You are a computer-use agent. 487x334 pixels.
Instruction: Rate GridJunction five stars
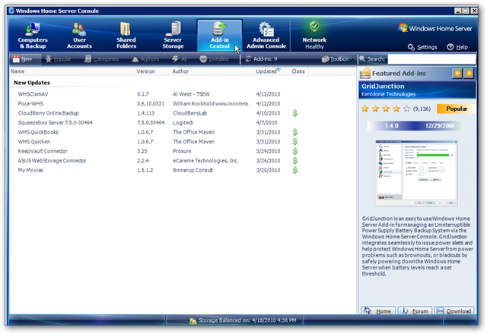[406, 109]
